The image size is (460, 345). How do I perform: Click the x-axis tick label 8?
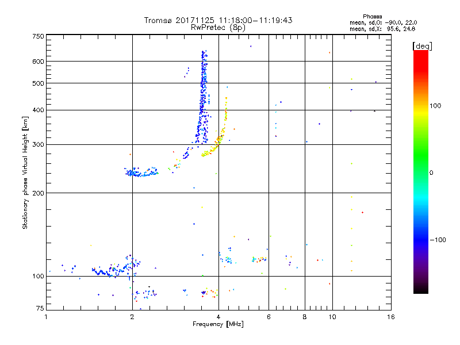305,317
